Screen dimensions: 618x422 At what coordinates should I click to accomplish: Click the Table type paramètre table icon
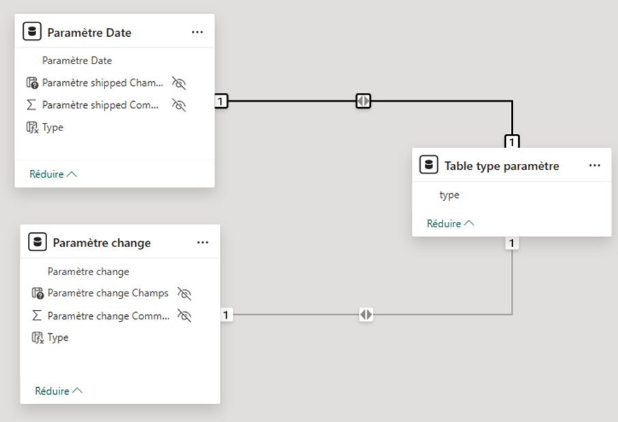430,165
